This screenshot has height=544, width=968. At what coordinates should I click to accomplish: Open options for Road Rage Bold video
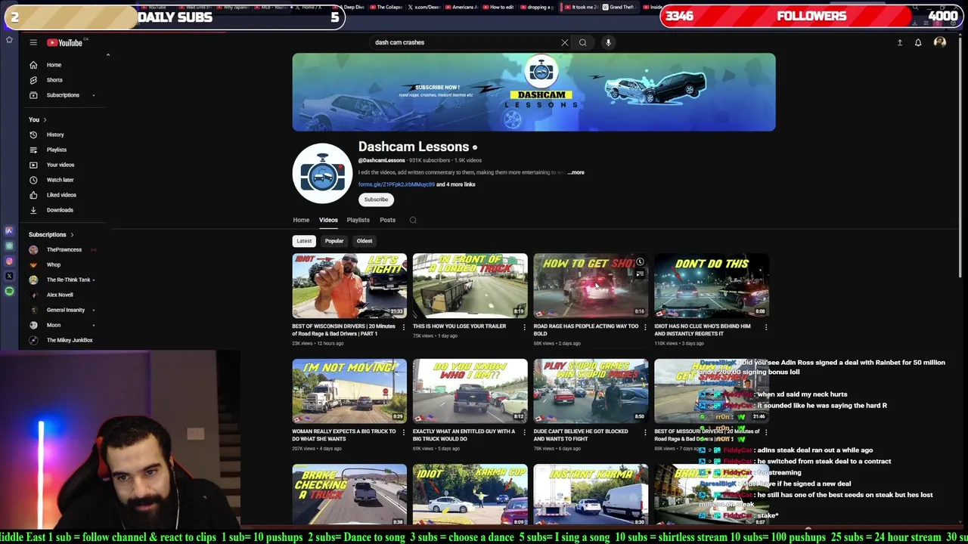coord(645,327)
